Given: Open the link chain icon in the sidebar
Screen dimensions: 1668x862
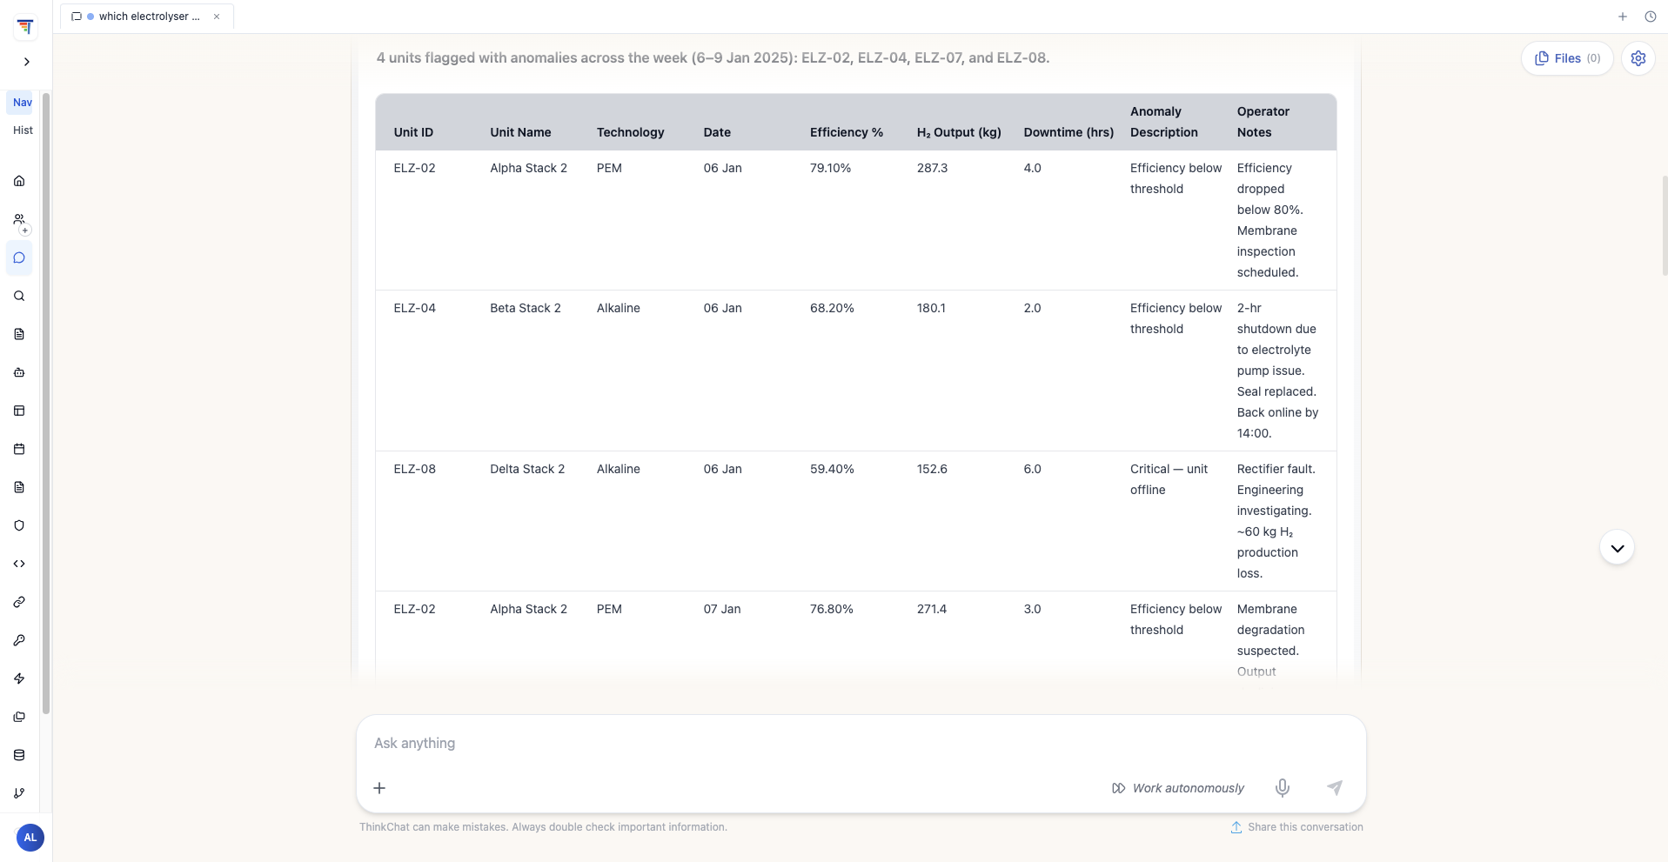Looking at the screenshot, I should [x=19, y=602].
